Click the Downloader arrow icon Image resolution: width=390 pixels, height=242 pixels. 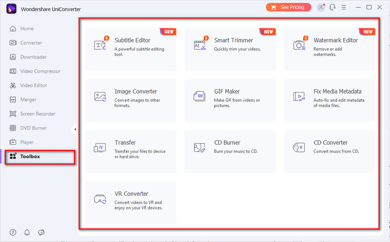(13, 57)
